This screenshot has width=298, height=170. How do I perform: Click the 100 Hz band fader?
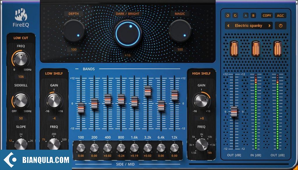[x=81, y=108]
